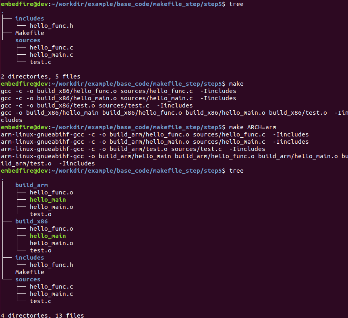Image resolution: width=348 pixels, height=318 pixels.
Task: Select hello_main.o under the build_arm folder
Action: click(51, 207)
